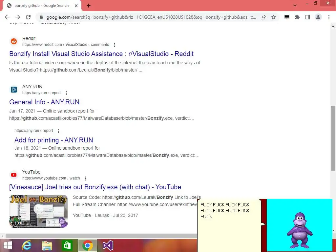Click the YouTube favicon

click(14, 175)
